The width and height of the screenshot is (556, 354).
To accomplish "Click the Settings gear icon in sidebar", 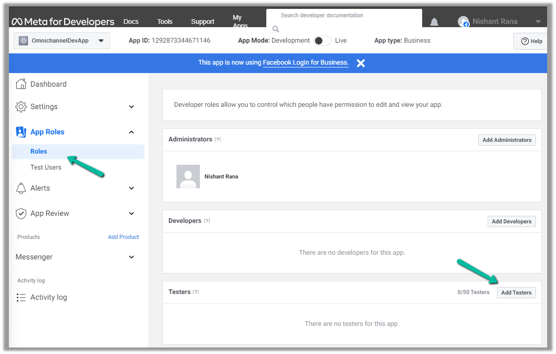I will pos(21,107).
